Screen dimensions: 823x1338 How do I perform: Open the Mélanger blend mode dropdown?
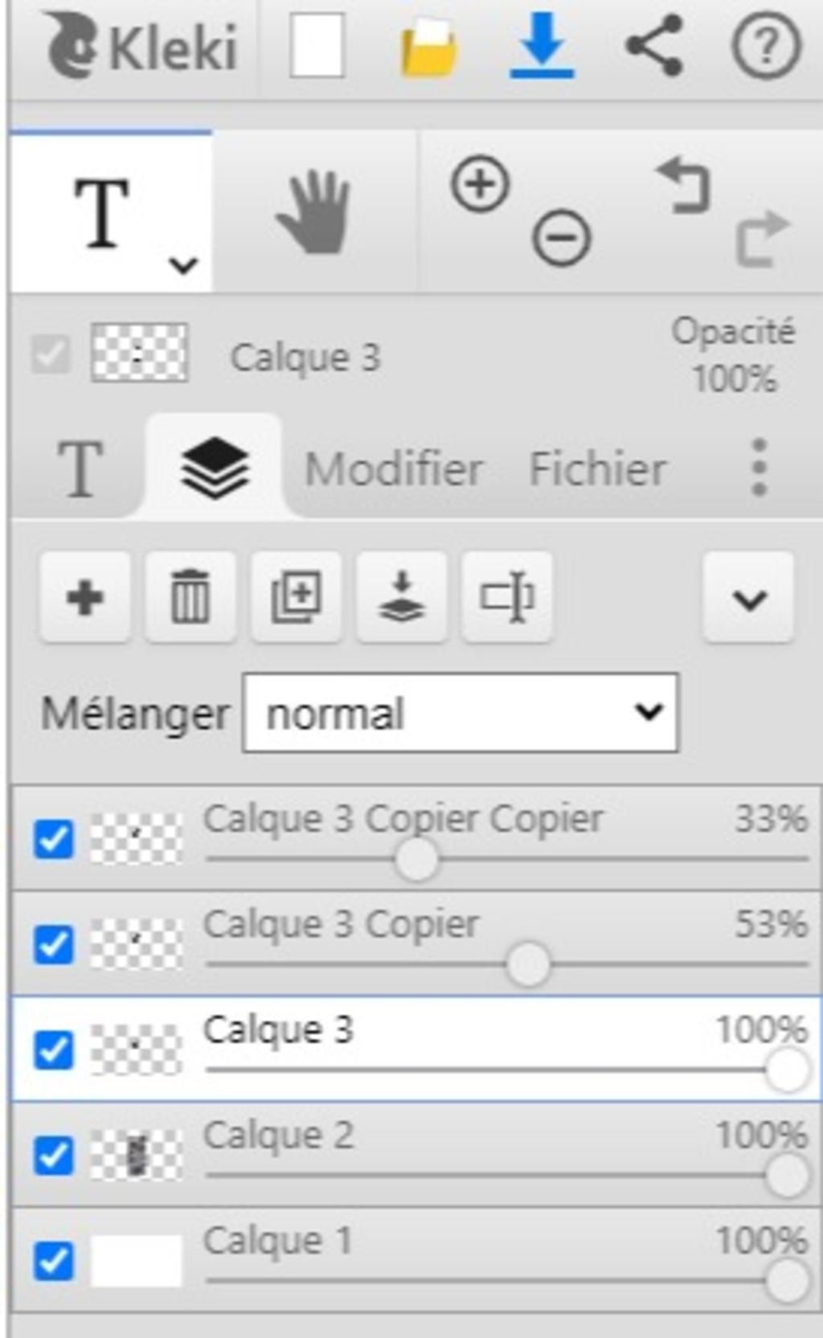461,714
